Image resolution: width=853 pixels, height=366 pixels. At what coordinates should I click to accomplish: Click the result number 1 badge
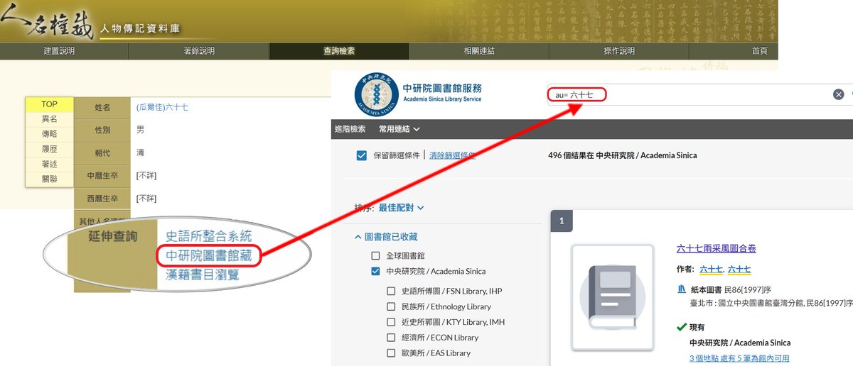[561, 221]
